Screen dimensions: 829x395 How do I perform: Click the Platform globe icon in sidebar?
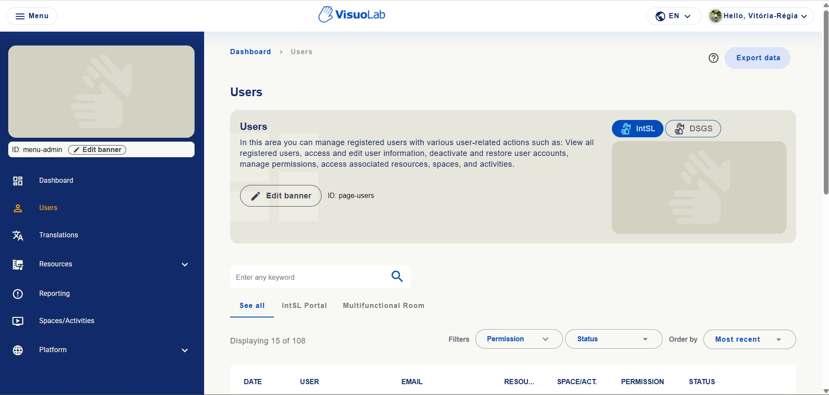point(18,350)
